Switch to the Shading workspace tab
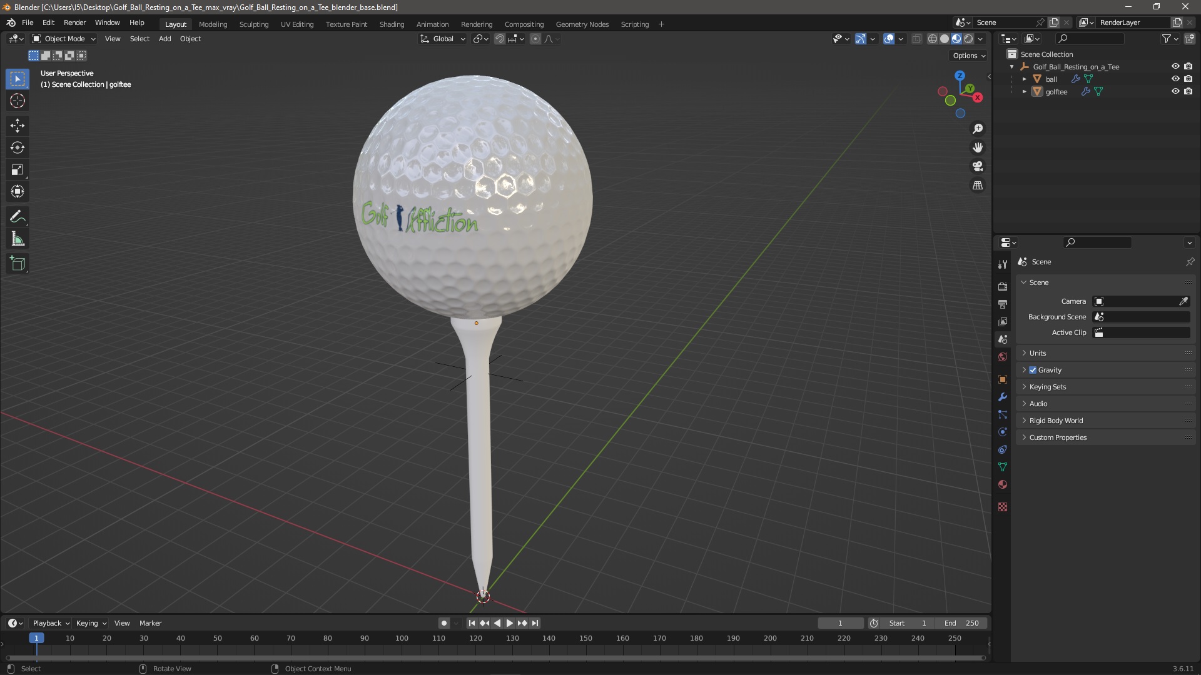This screenshot has width=1201, height=675. (x=392, y=24)
